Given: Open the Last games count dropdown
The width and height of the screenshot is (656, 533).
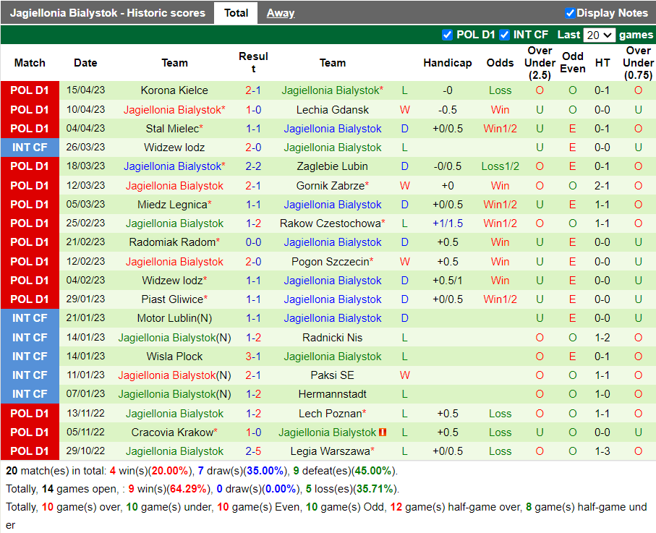Looking at the screenshot, I should point(600,34).
